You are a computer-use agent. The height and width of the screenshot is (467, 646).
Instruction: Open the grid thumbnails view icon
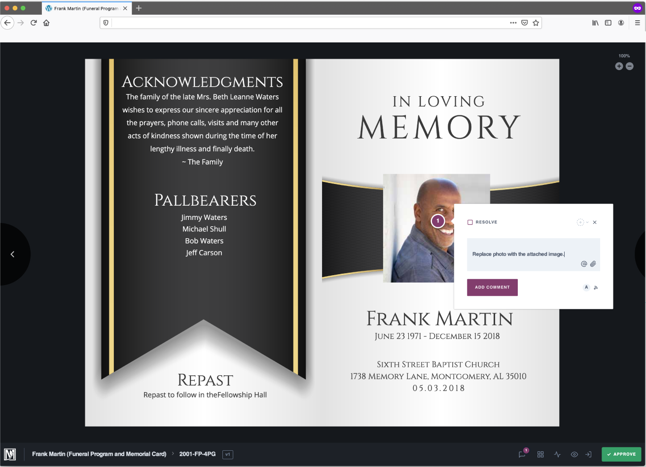[x=540, y=454]
